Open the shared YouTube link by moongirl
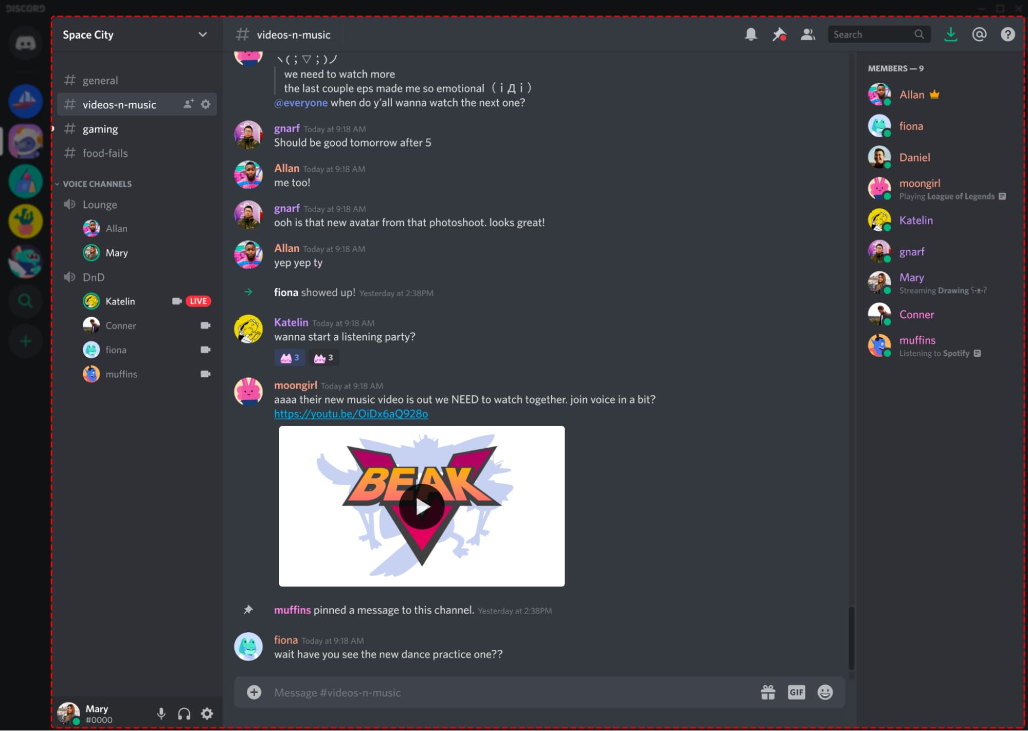Screen dimensions: 1028x731 coord(351,413)
